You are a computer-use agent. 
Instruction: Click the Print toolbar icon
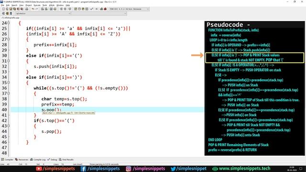pyautogui.click(x=27, y=9)
